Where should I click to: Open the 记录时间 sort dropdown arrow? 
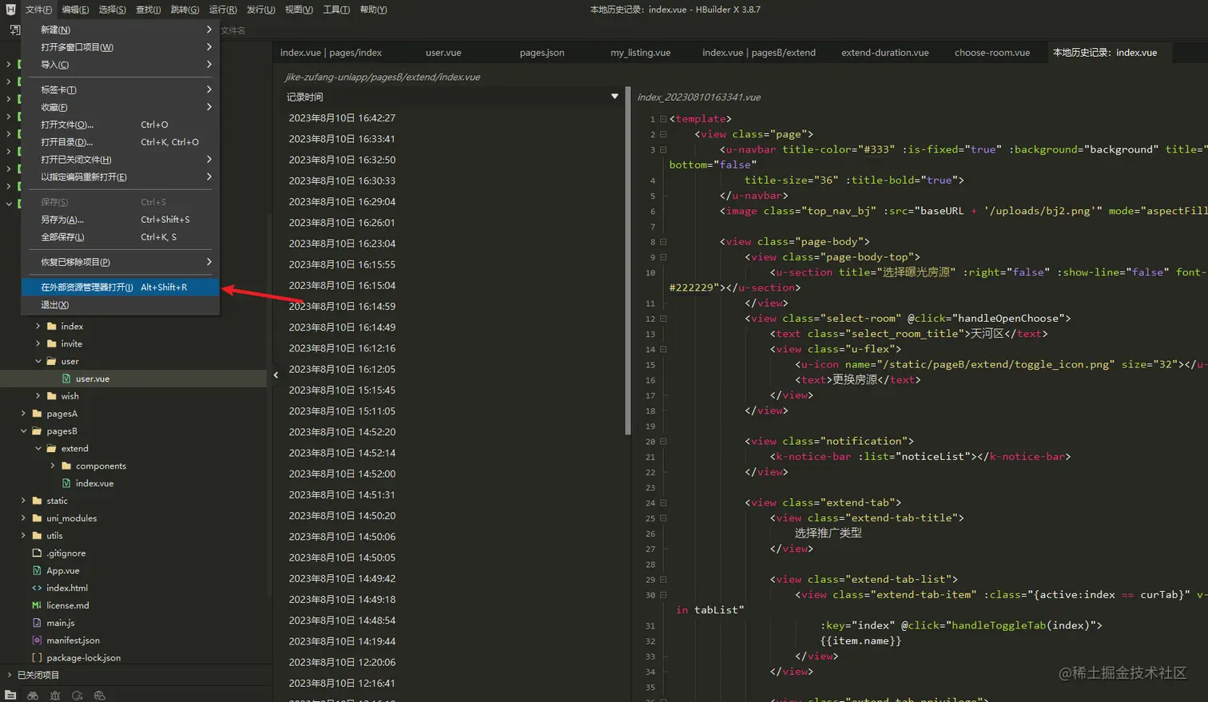[614, 97]
